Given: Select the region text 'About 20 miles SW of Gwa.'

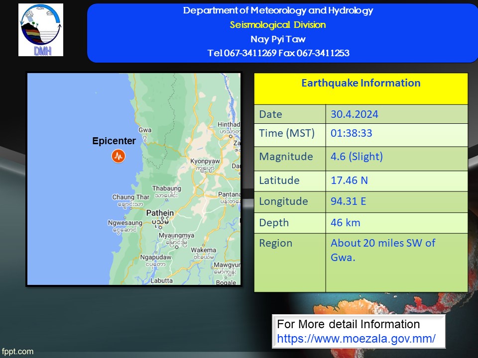Looking at the screenshot, I should [383, 250].
